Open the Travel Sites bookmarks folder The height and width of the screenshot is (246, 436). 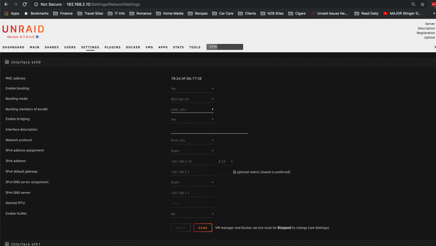click(90, 13)
